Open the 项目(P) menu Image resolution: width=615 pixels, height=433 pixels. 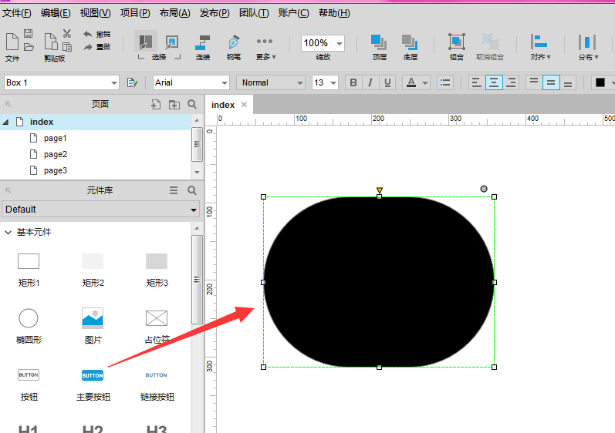135,13
